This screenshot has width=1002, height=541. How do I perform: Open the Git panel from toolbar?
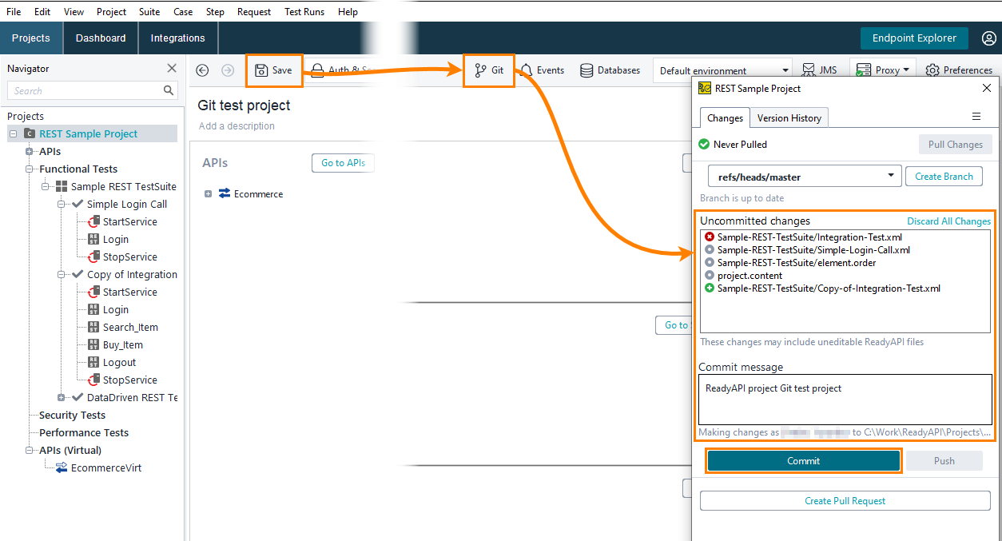point(489,70)
